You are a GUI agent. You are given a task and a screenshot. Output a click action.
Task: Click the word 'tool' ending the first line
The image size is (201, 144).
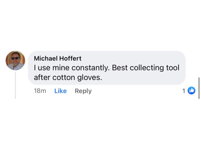[x=173, y=68]
